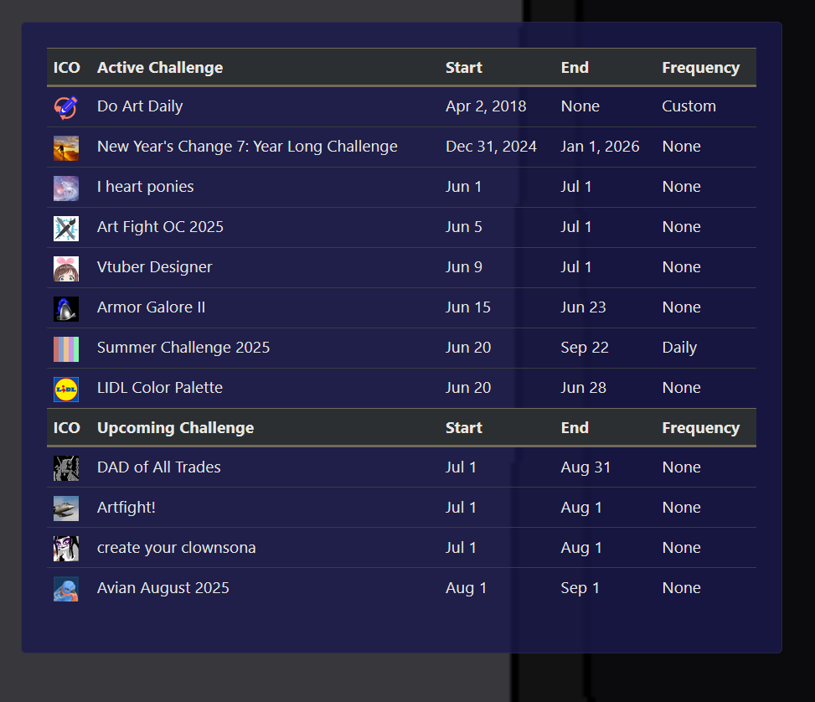Click the New Year's Change 7 sunset icon
Screen dimensions: 815x702
66,148
